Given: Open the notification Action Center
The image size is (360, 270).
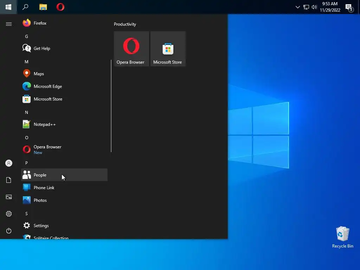Looking at the screenshot, I should (349, 8).
